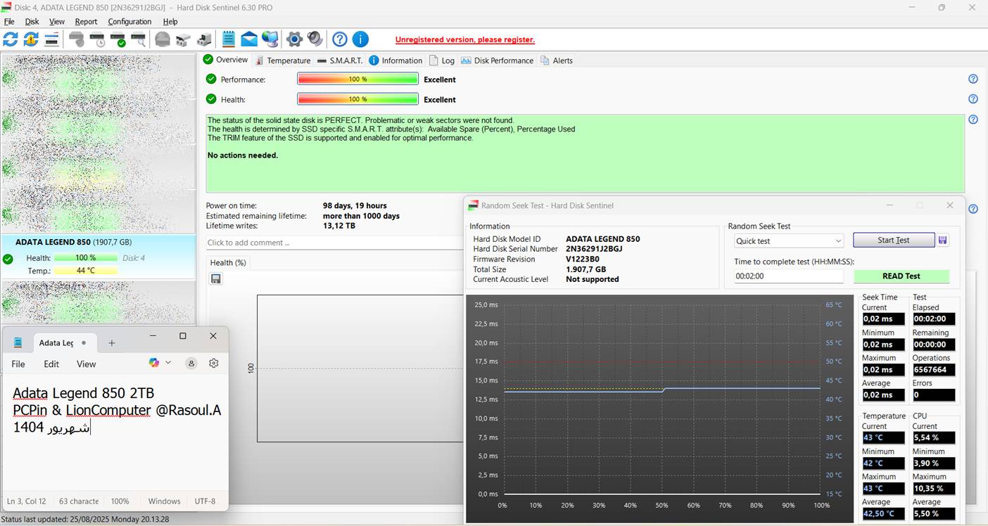This screenshot has height=526, width=988.
Task: Click the Notepad account profile icon
Action: pyautogui.click(x=191, y=363)
